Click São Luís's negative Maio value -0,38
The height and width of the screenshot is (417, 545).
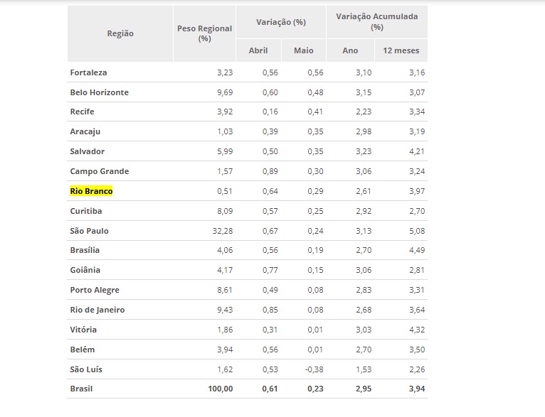(314, 369)
